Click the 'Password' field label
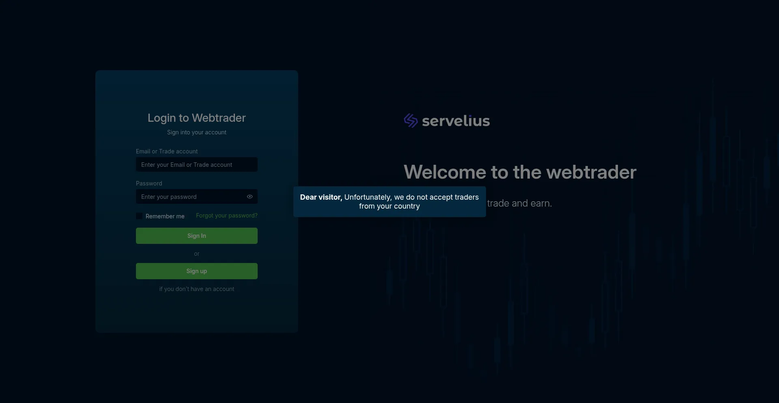 coord(149,183)
